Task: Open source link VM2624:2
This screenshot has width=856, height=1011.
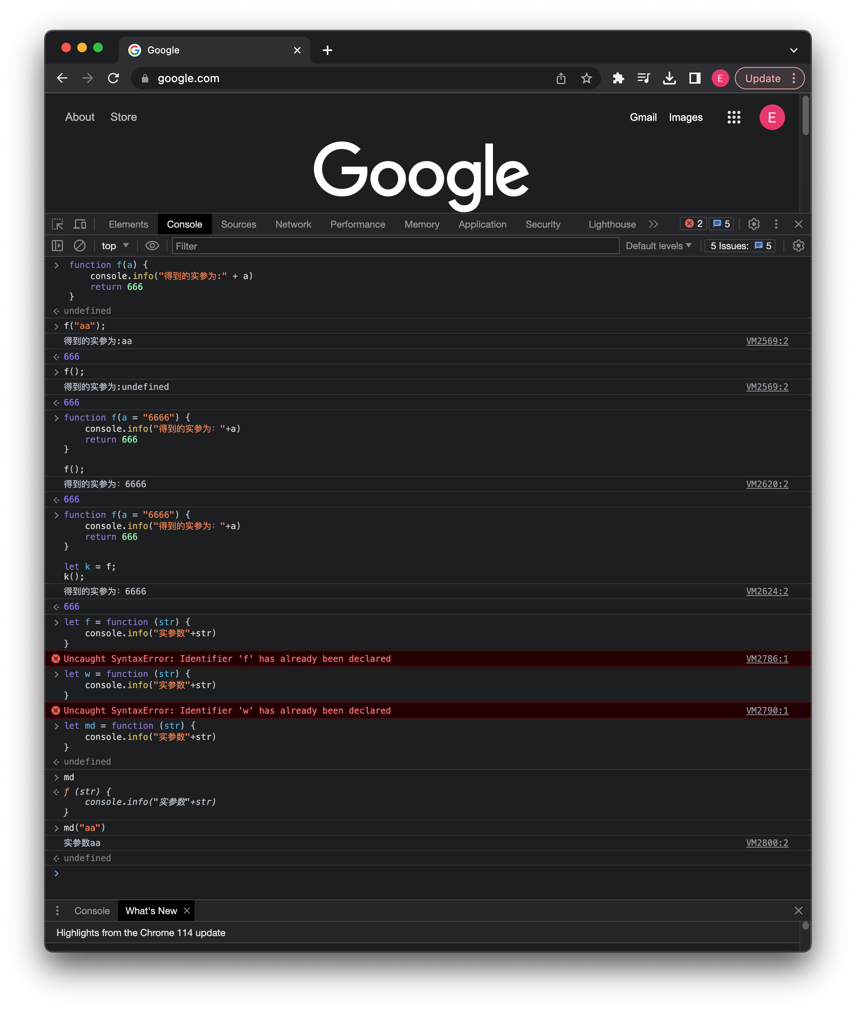Action: 767,591
